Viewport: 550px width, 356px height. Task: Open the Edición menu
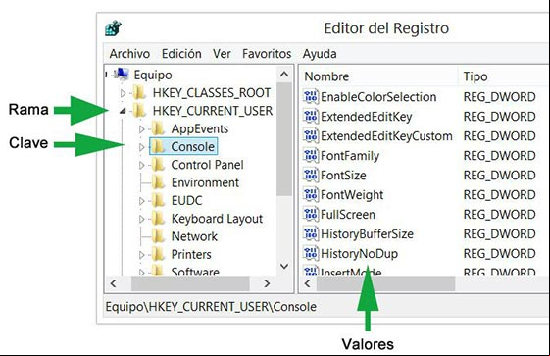click(181, 54)
